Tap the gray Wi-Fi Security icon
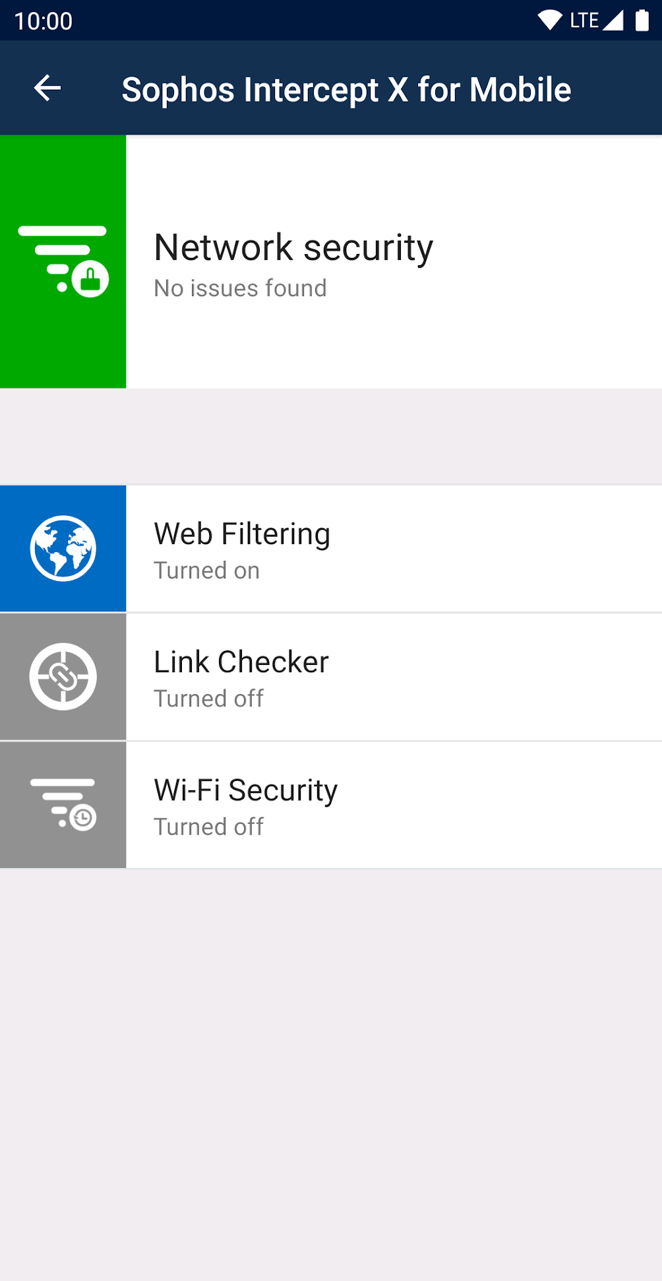The image size is (662, 1281). (63, 804)
